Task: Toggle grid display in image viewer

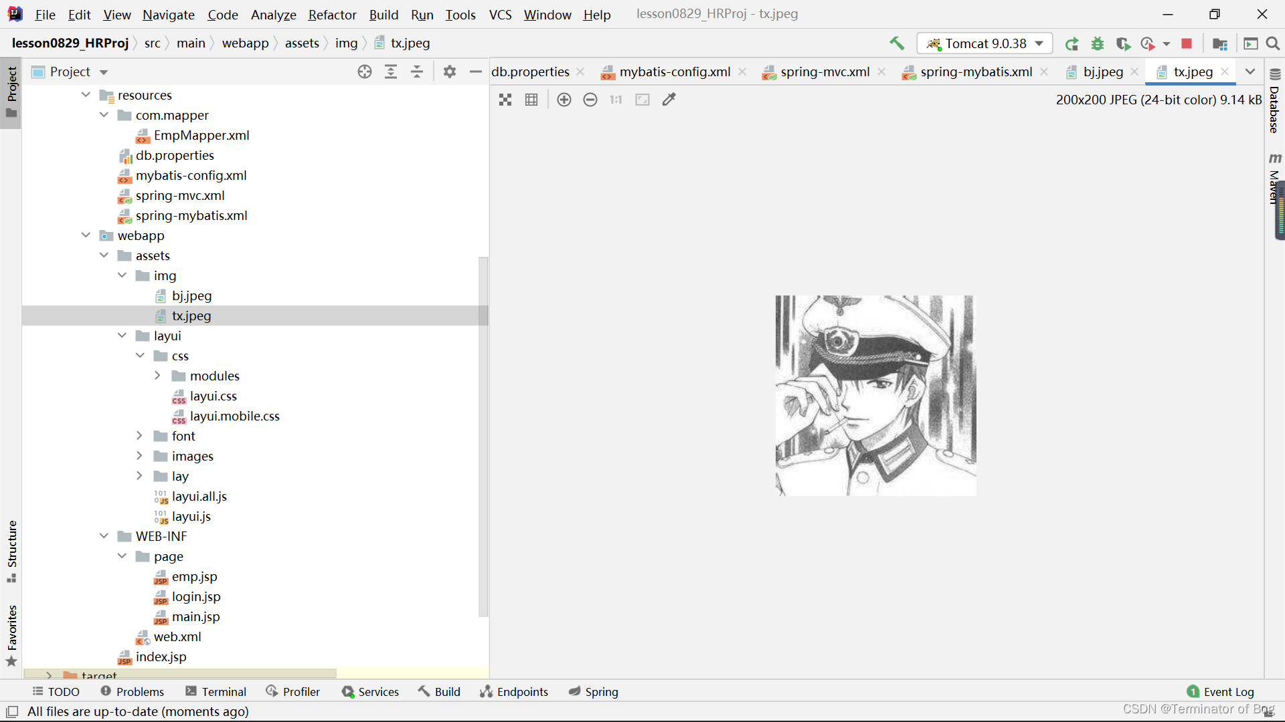Action: [531, 100]
